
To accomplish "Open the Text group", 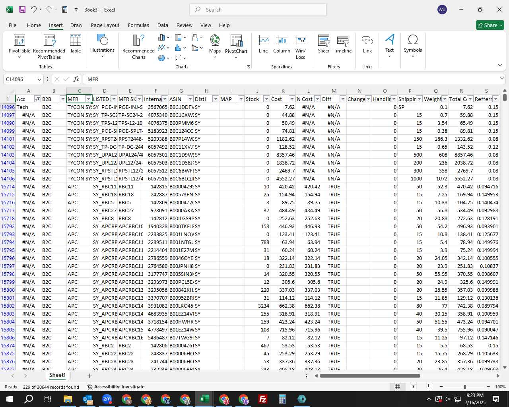I will [390, 45].
